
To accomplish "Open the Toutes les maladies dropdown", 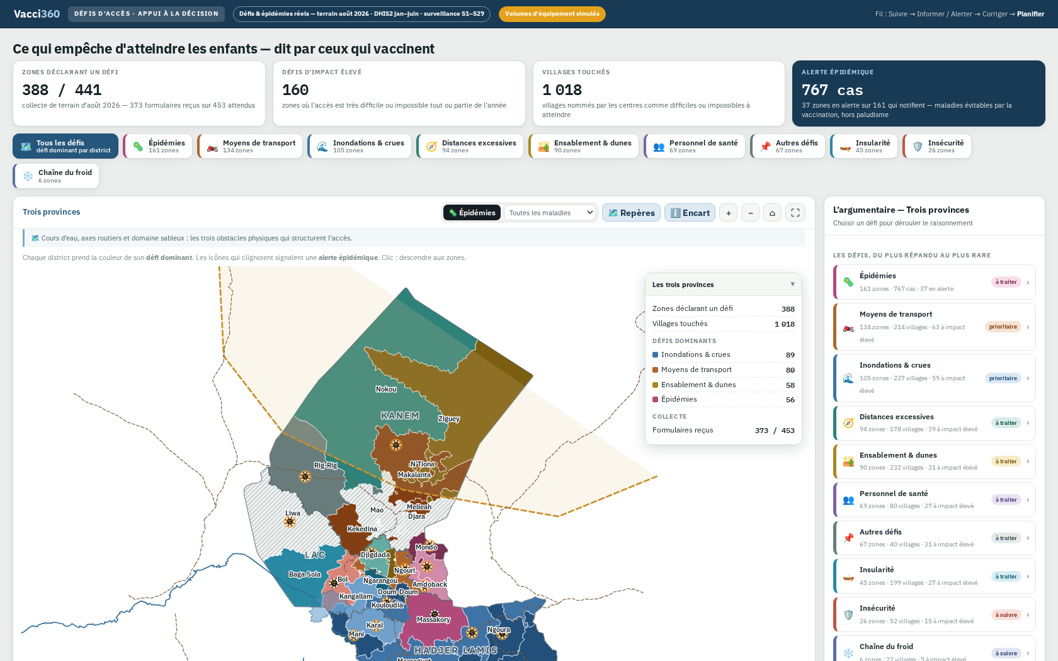I will pyautogui.click(x=550, y=213).
